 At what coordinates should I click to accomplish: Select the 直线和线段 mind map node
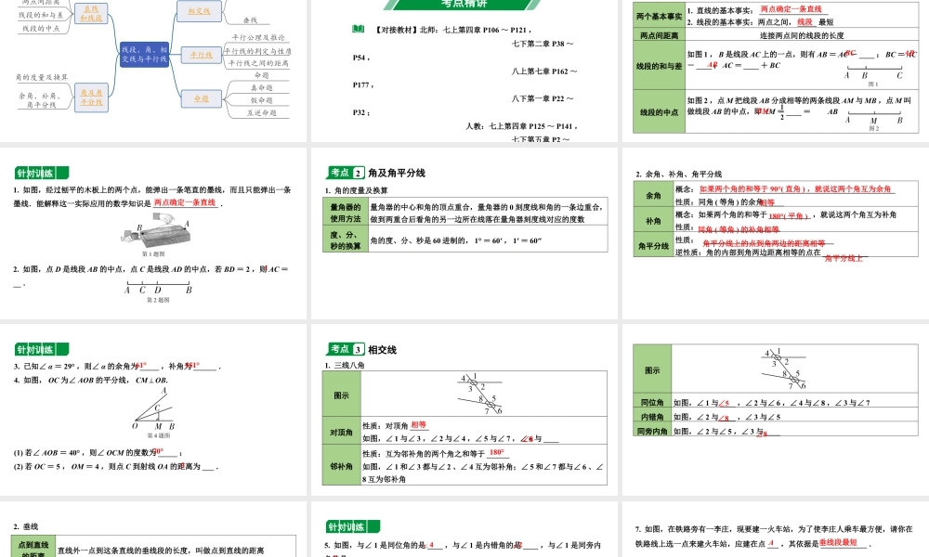[91, 13]
